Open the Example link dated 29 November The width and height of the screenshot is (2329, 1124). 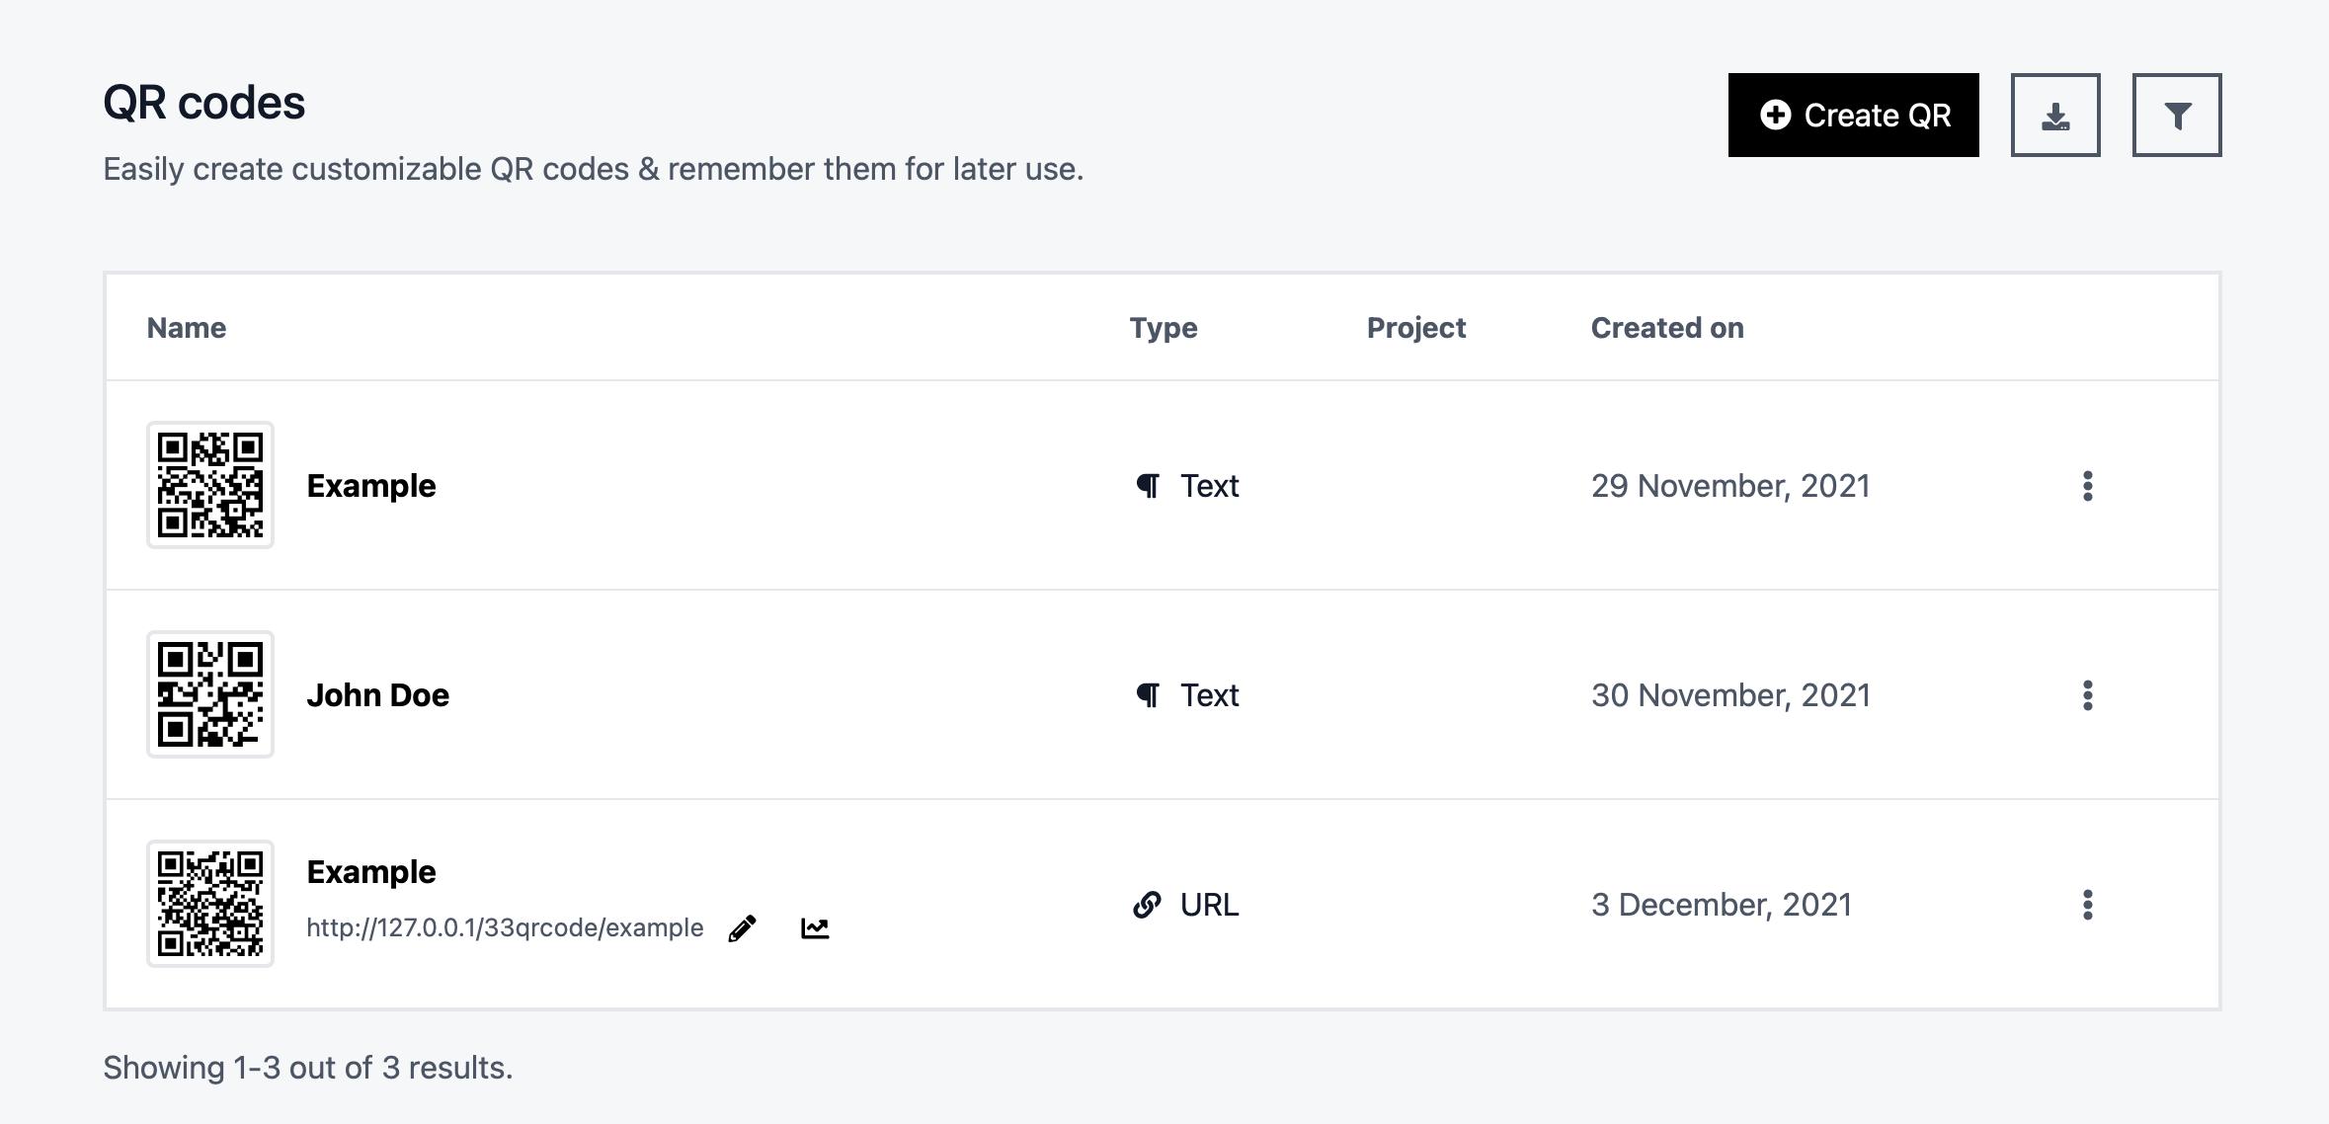[370, 486]
